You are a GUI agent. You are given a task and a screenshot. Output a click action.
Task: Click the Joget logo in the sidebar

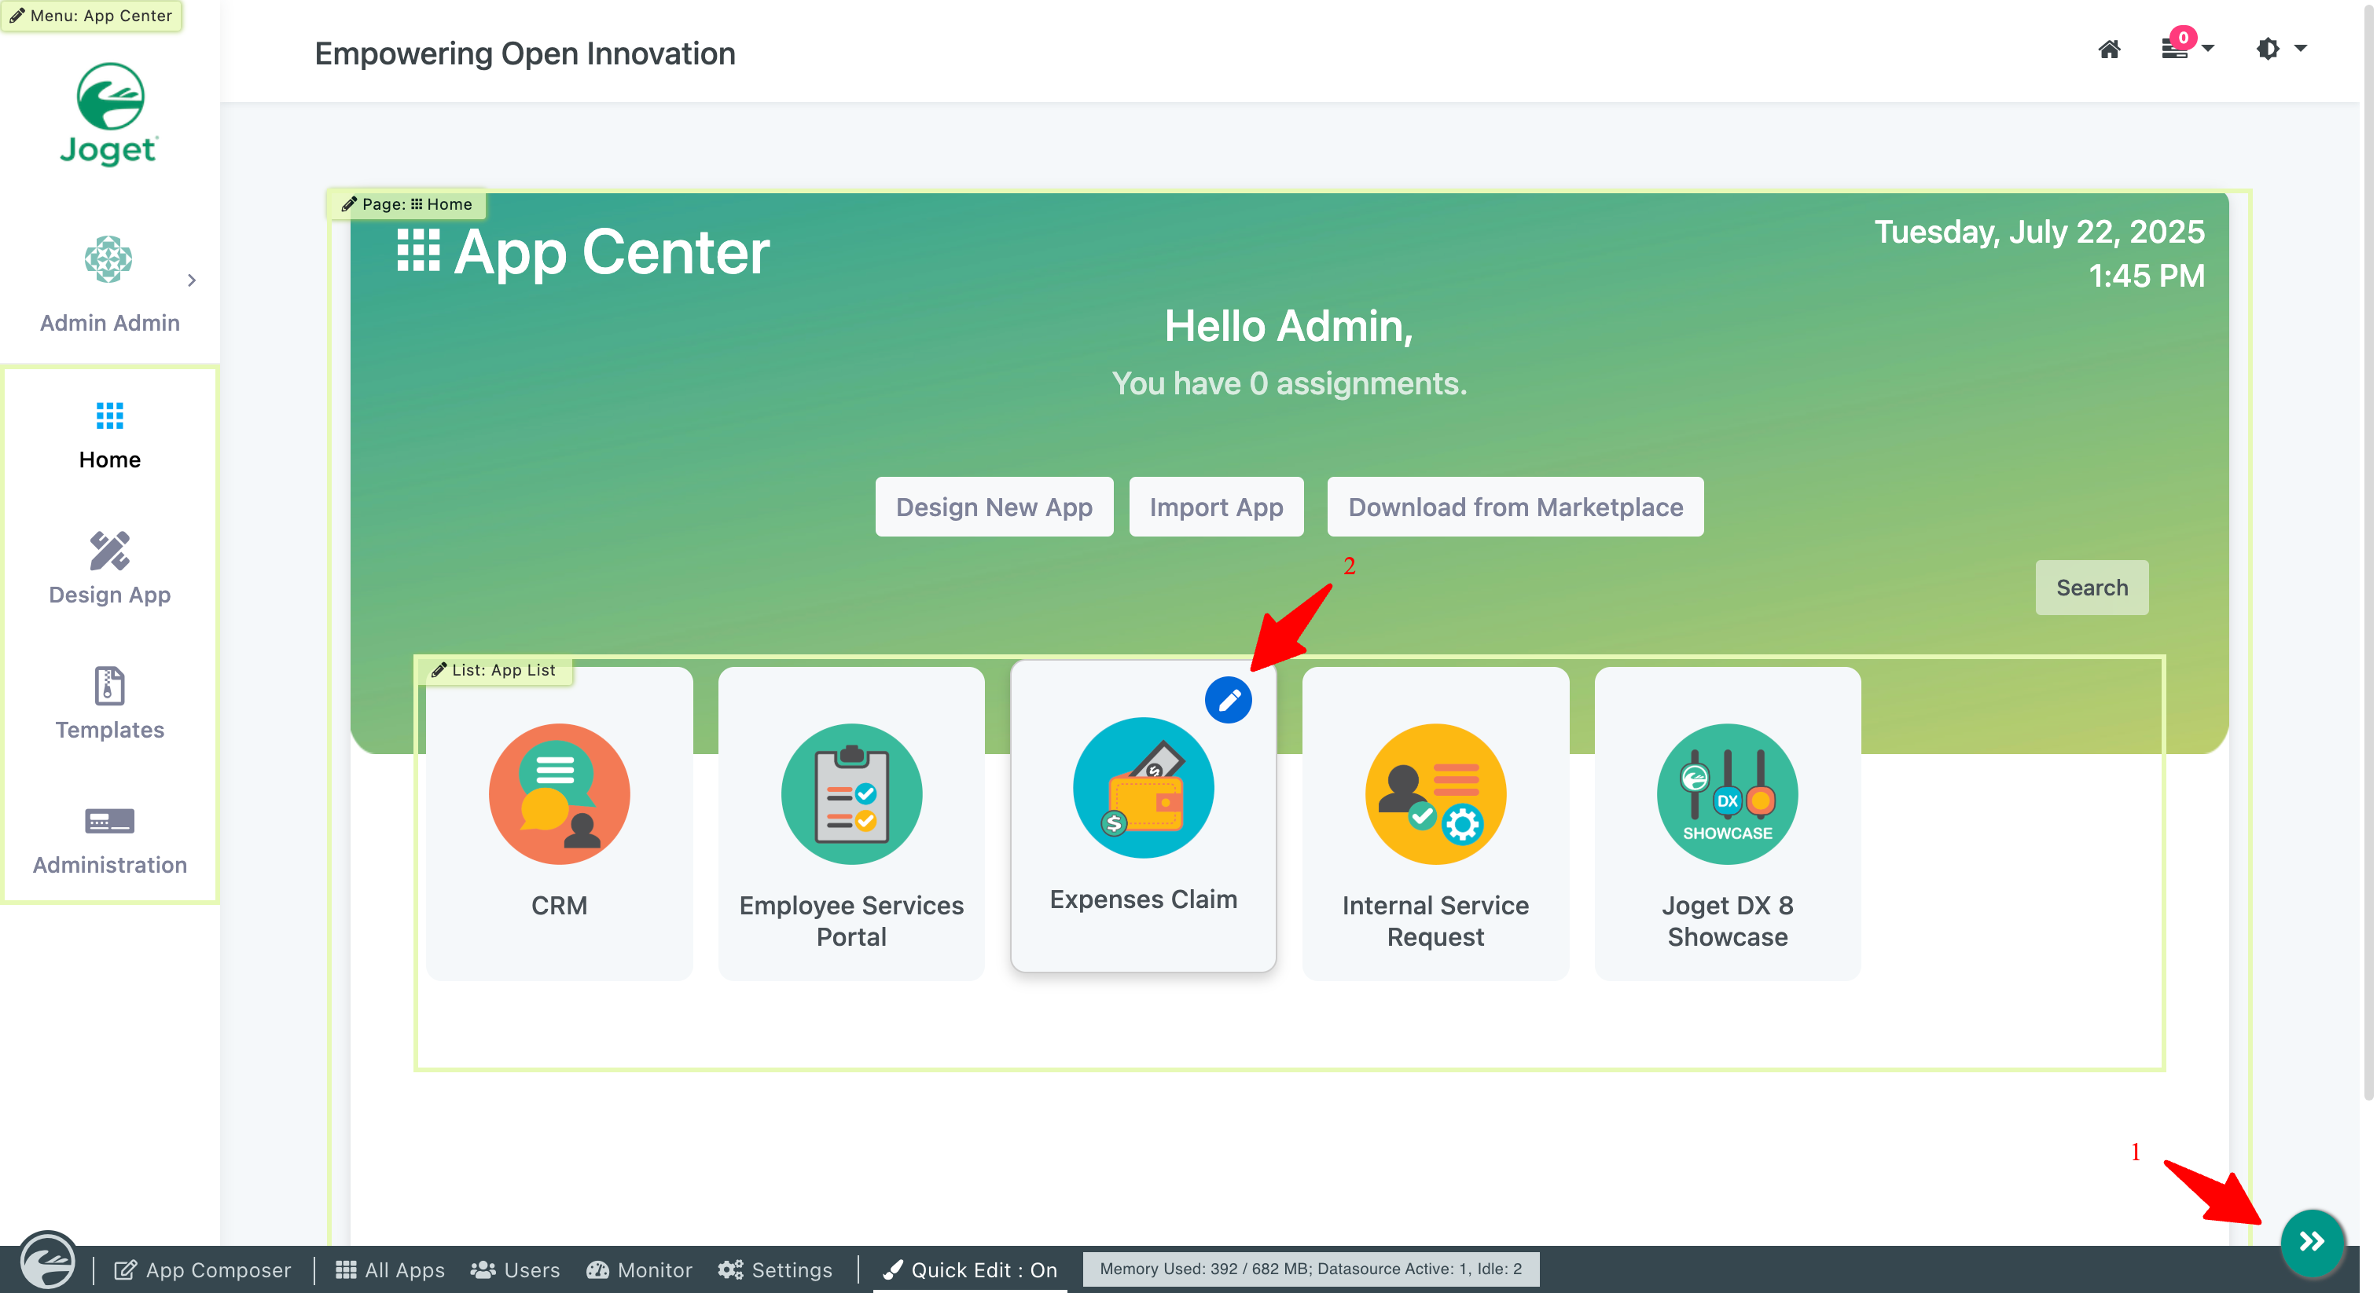[x=110, y=113]
